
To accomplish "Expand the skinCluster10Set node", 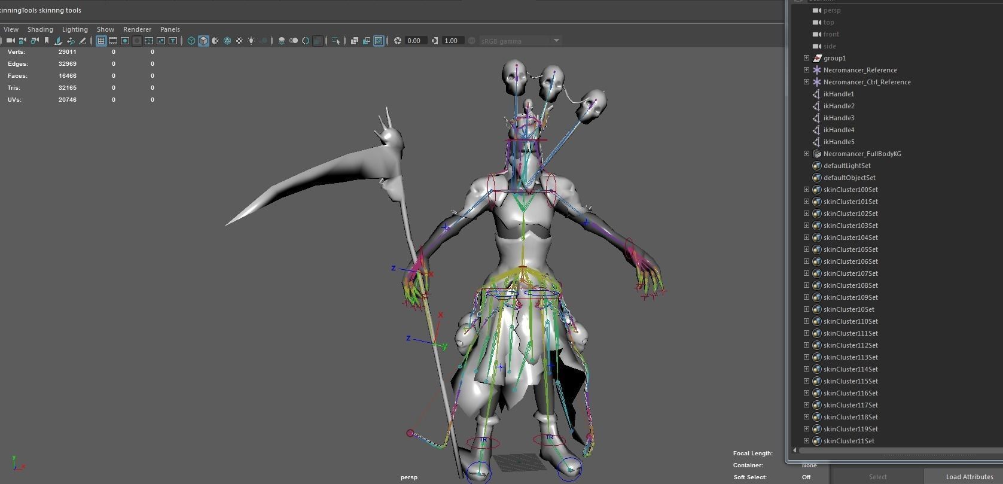I will tap(806, 309).
